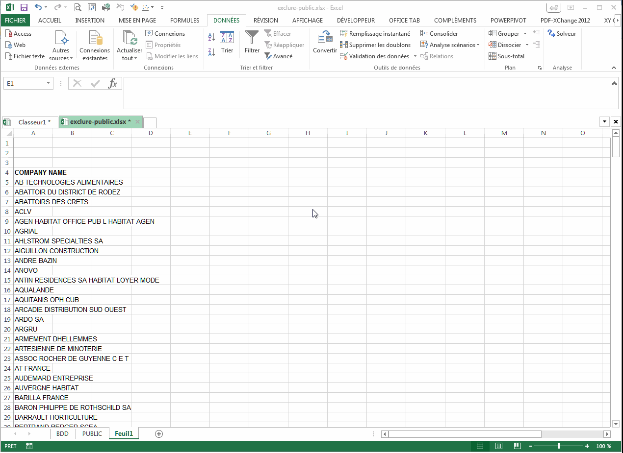This screenshot has width=623, height=453.
Task: Close the exclure-public.xlsx document tab
Action: [137, 122]
